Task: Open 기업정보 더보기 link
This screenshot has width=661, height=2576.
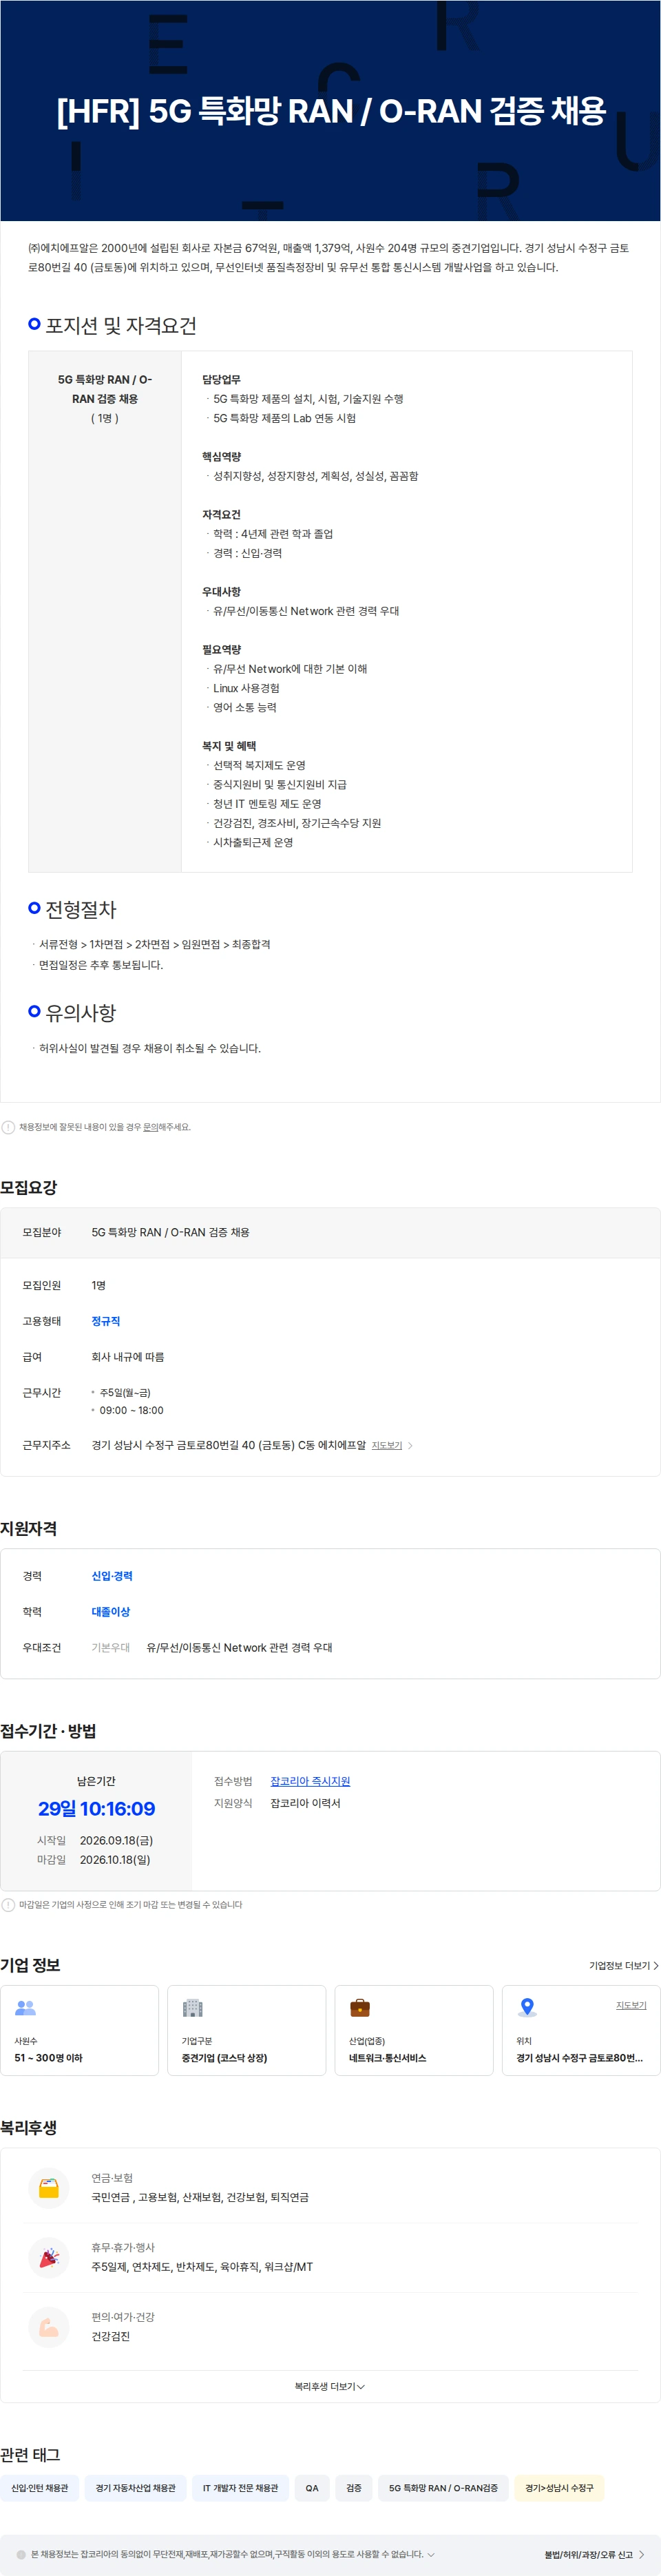Action: click(624, 1966)
